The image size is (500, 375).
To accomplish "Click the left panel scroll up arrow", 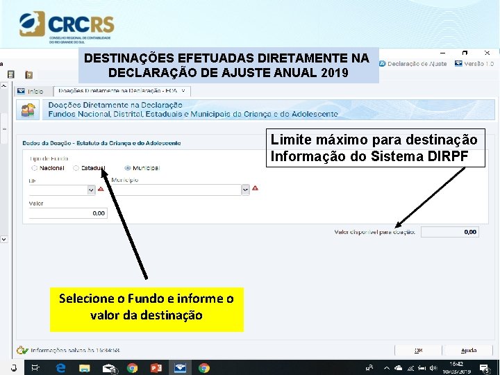I will click(x=4, y=85).
